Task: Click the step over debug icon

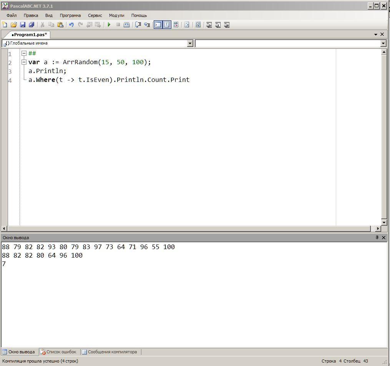Action: [138, 25]
